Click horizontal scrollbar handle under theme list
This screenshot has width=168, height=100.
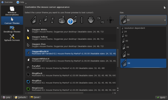[x=55, y=93]
